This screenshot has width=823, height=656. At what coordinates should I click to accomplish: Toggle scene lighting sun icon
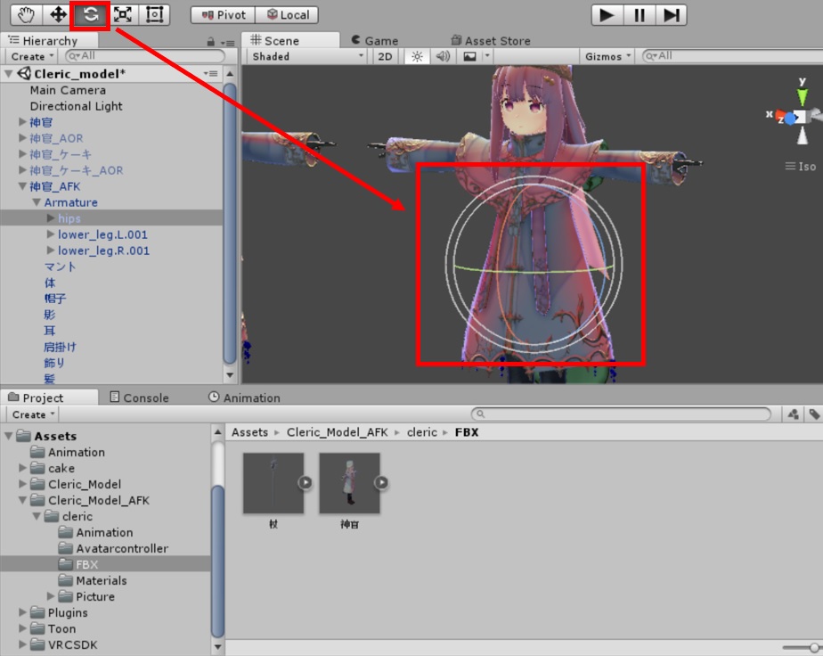[415, 56]
